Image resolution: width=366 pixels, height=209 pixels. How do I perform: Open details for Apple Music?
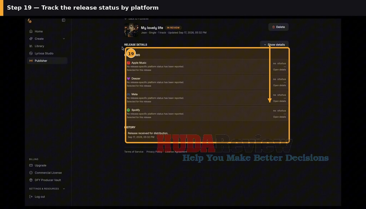(280, 70)
